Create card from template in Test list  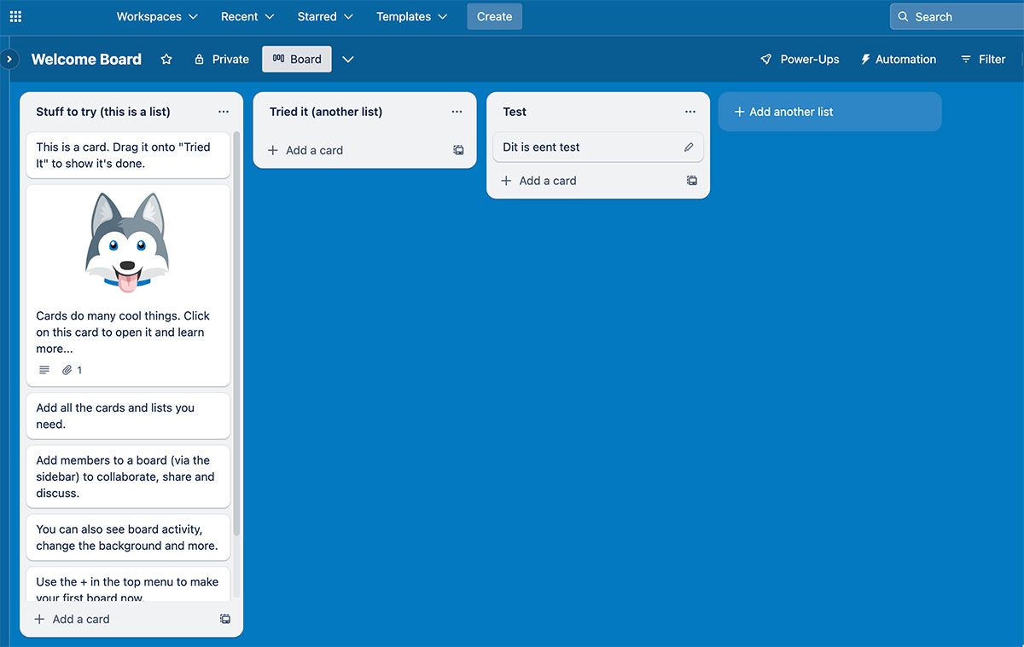[692, 181]
